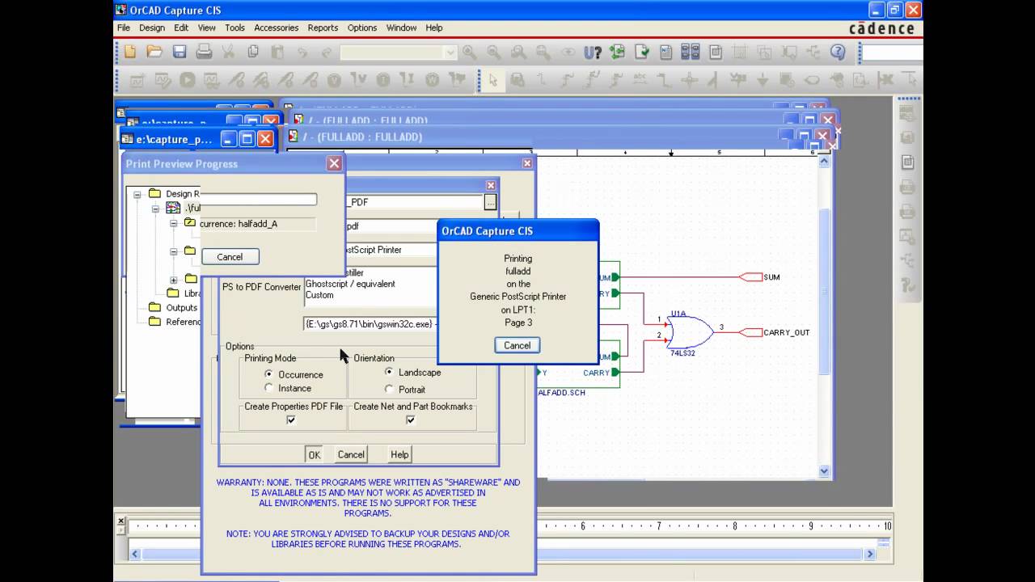The width and height of the screenshot is (1035, 582).
Task: Collapse the Design Resources tree node
Action: [x=137, y=194]
